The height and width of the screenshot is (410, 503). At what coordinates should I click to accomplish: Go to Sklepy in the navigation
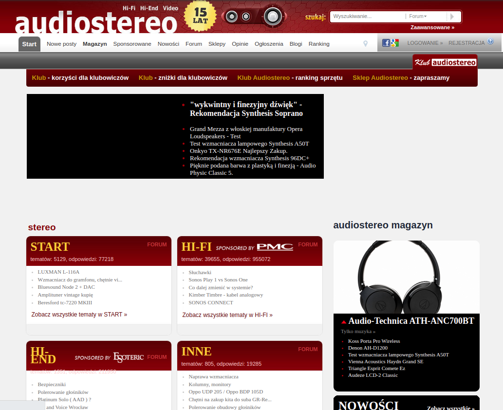(x=217, y=44)
